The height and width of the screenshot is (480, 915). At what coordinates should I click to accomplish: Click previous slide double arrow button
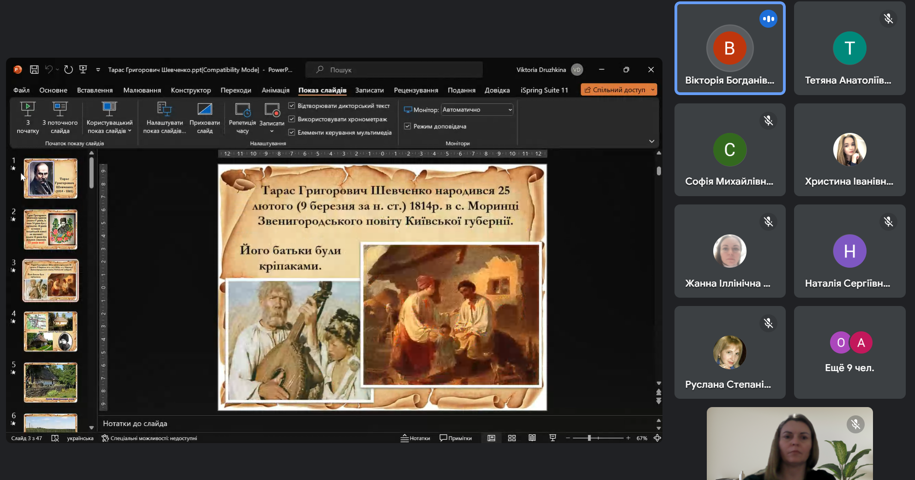659,392
